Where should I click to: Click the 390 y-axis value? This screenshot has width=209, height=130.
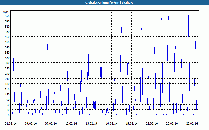(7, 47)
